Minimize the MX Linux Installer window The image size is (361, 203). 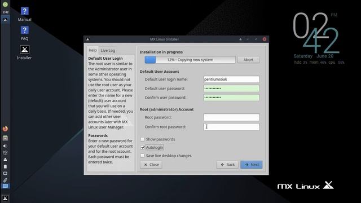pos(248,39)
